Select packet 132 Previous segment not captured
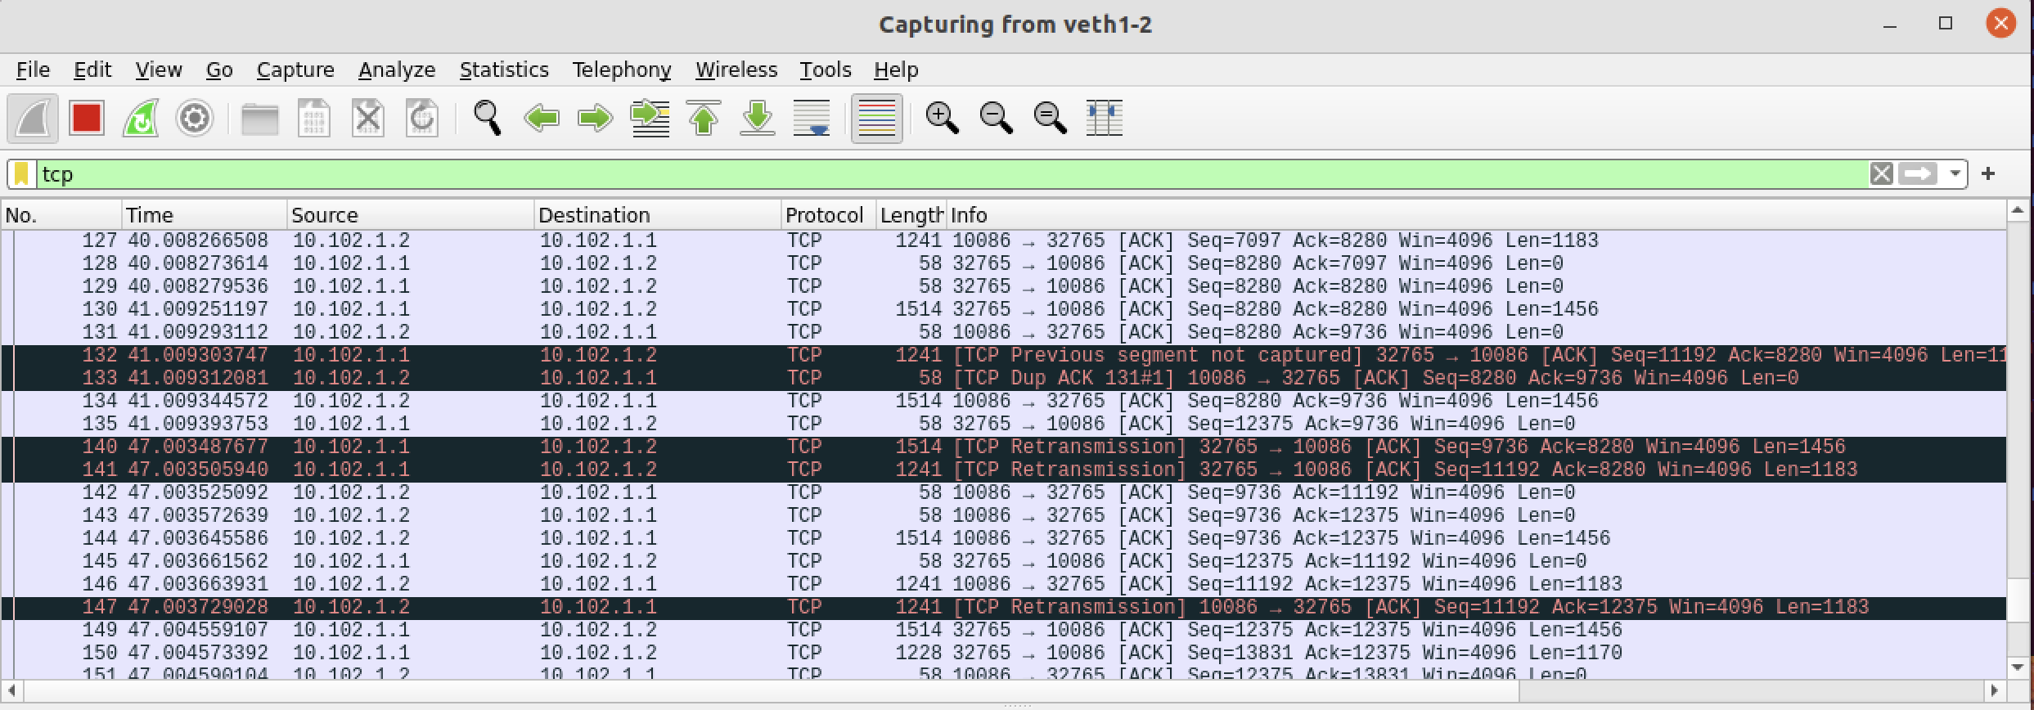Viewport: 2034px width, 710px height. pos(1003,355)
